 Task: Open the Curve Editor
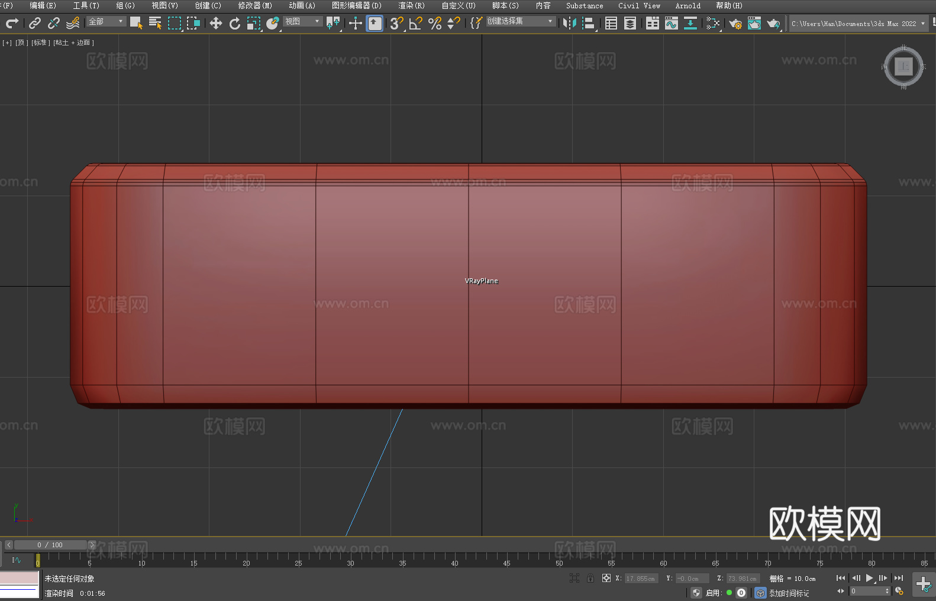coord(672,23)
